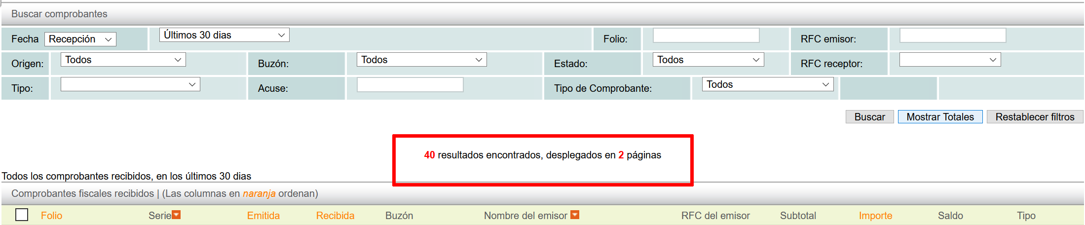The width and height of the screenshot is (1085, 225).
Task: Sort table by Importe column
Action: click(x=875, y=216)
